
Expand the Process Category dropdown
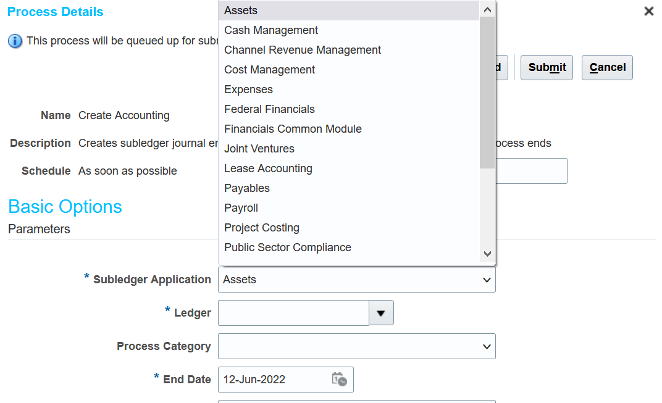pyautogui.click(x=357, y=346)
